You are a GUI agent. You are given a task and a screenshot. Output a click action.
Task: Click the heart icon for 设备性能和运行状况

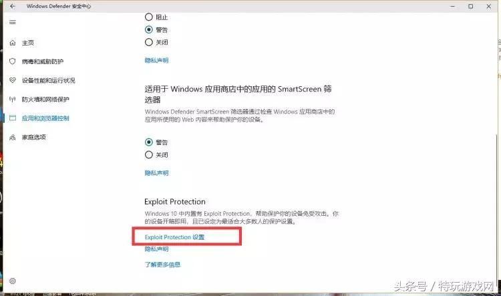[13, 80]
